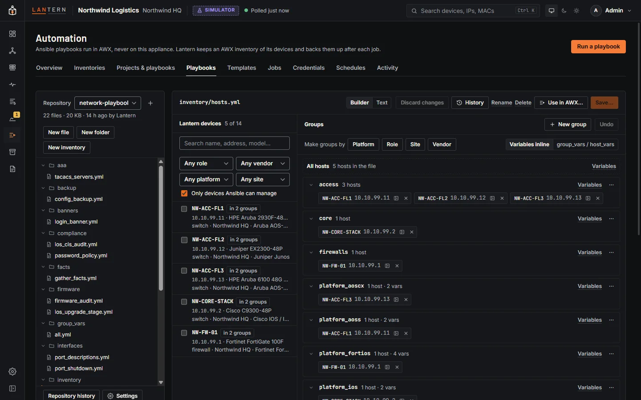
Task: Check the NW-ACC-FL1 device checkbox
Action: [184, 209]
